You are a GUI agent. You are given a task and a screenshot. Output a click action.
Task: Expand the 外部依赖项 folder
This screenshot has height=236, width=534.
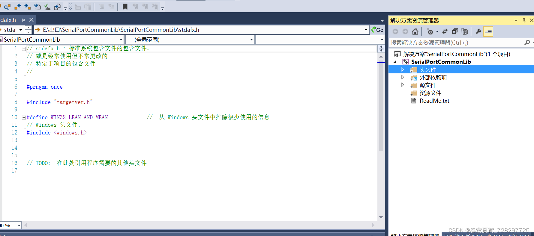403,77
